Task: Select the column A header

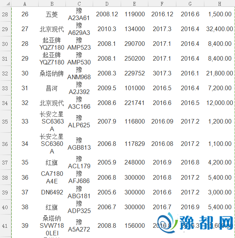Action: [25, 4]
